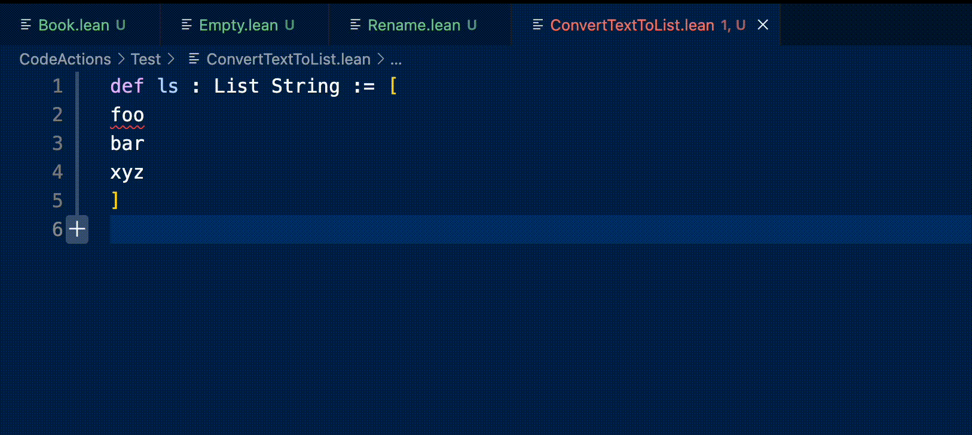
Task: Switch to the Rename.lean tab
Action: click(x=414, y=25)
